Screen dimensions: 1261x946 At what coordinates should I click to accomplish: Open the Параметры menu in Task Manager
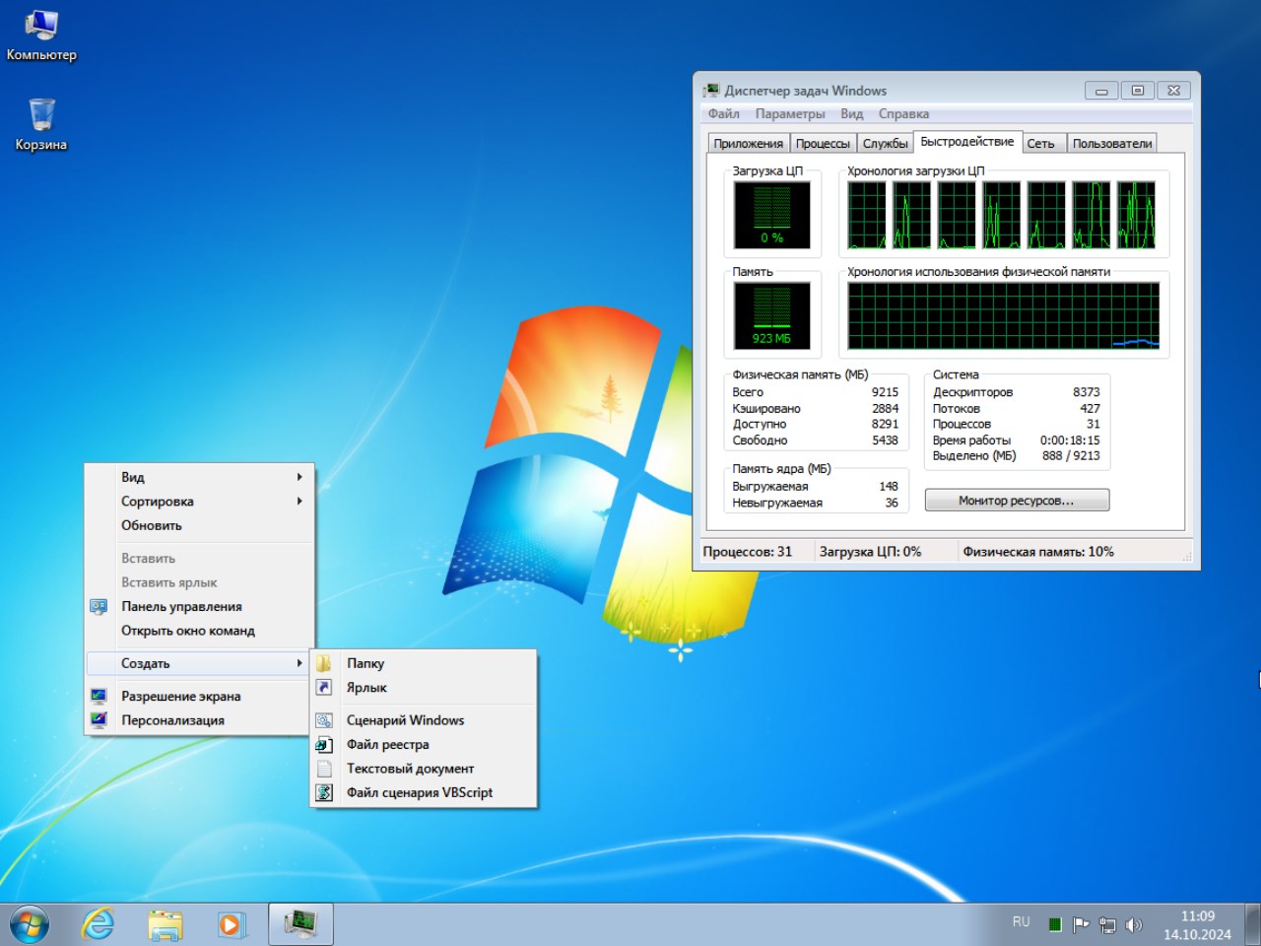[x=789, y=114]
